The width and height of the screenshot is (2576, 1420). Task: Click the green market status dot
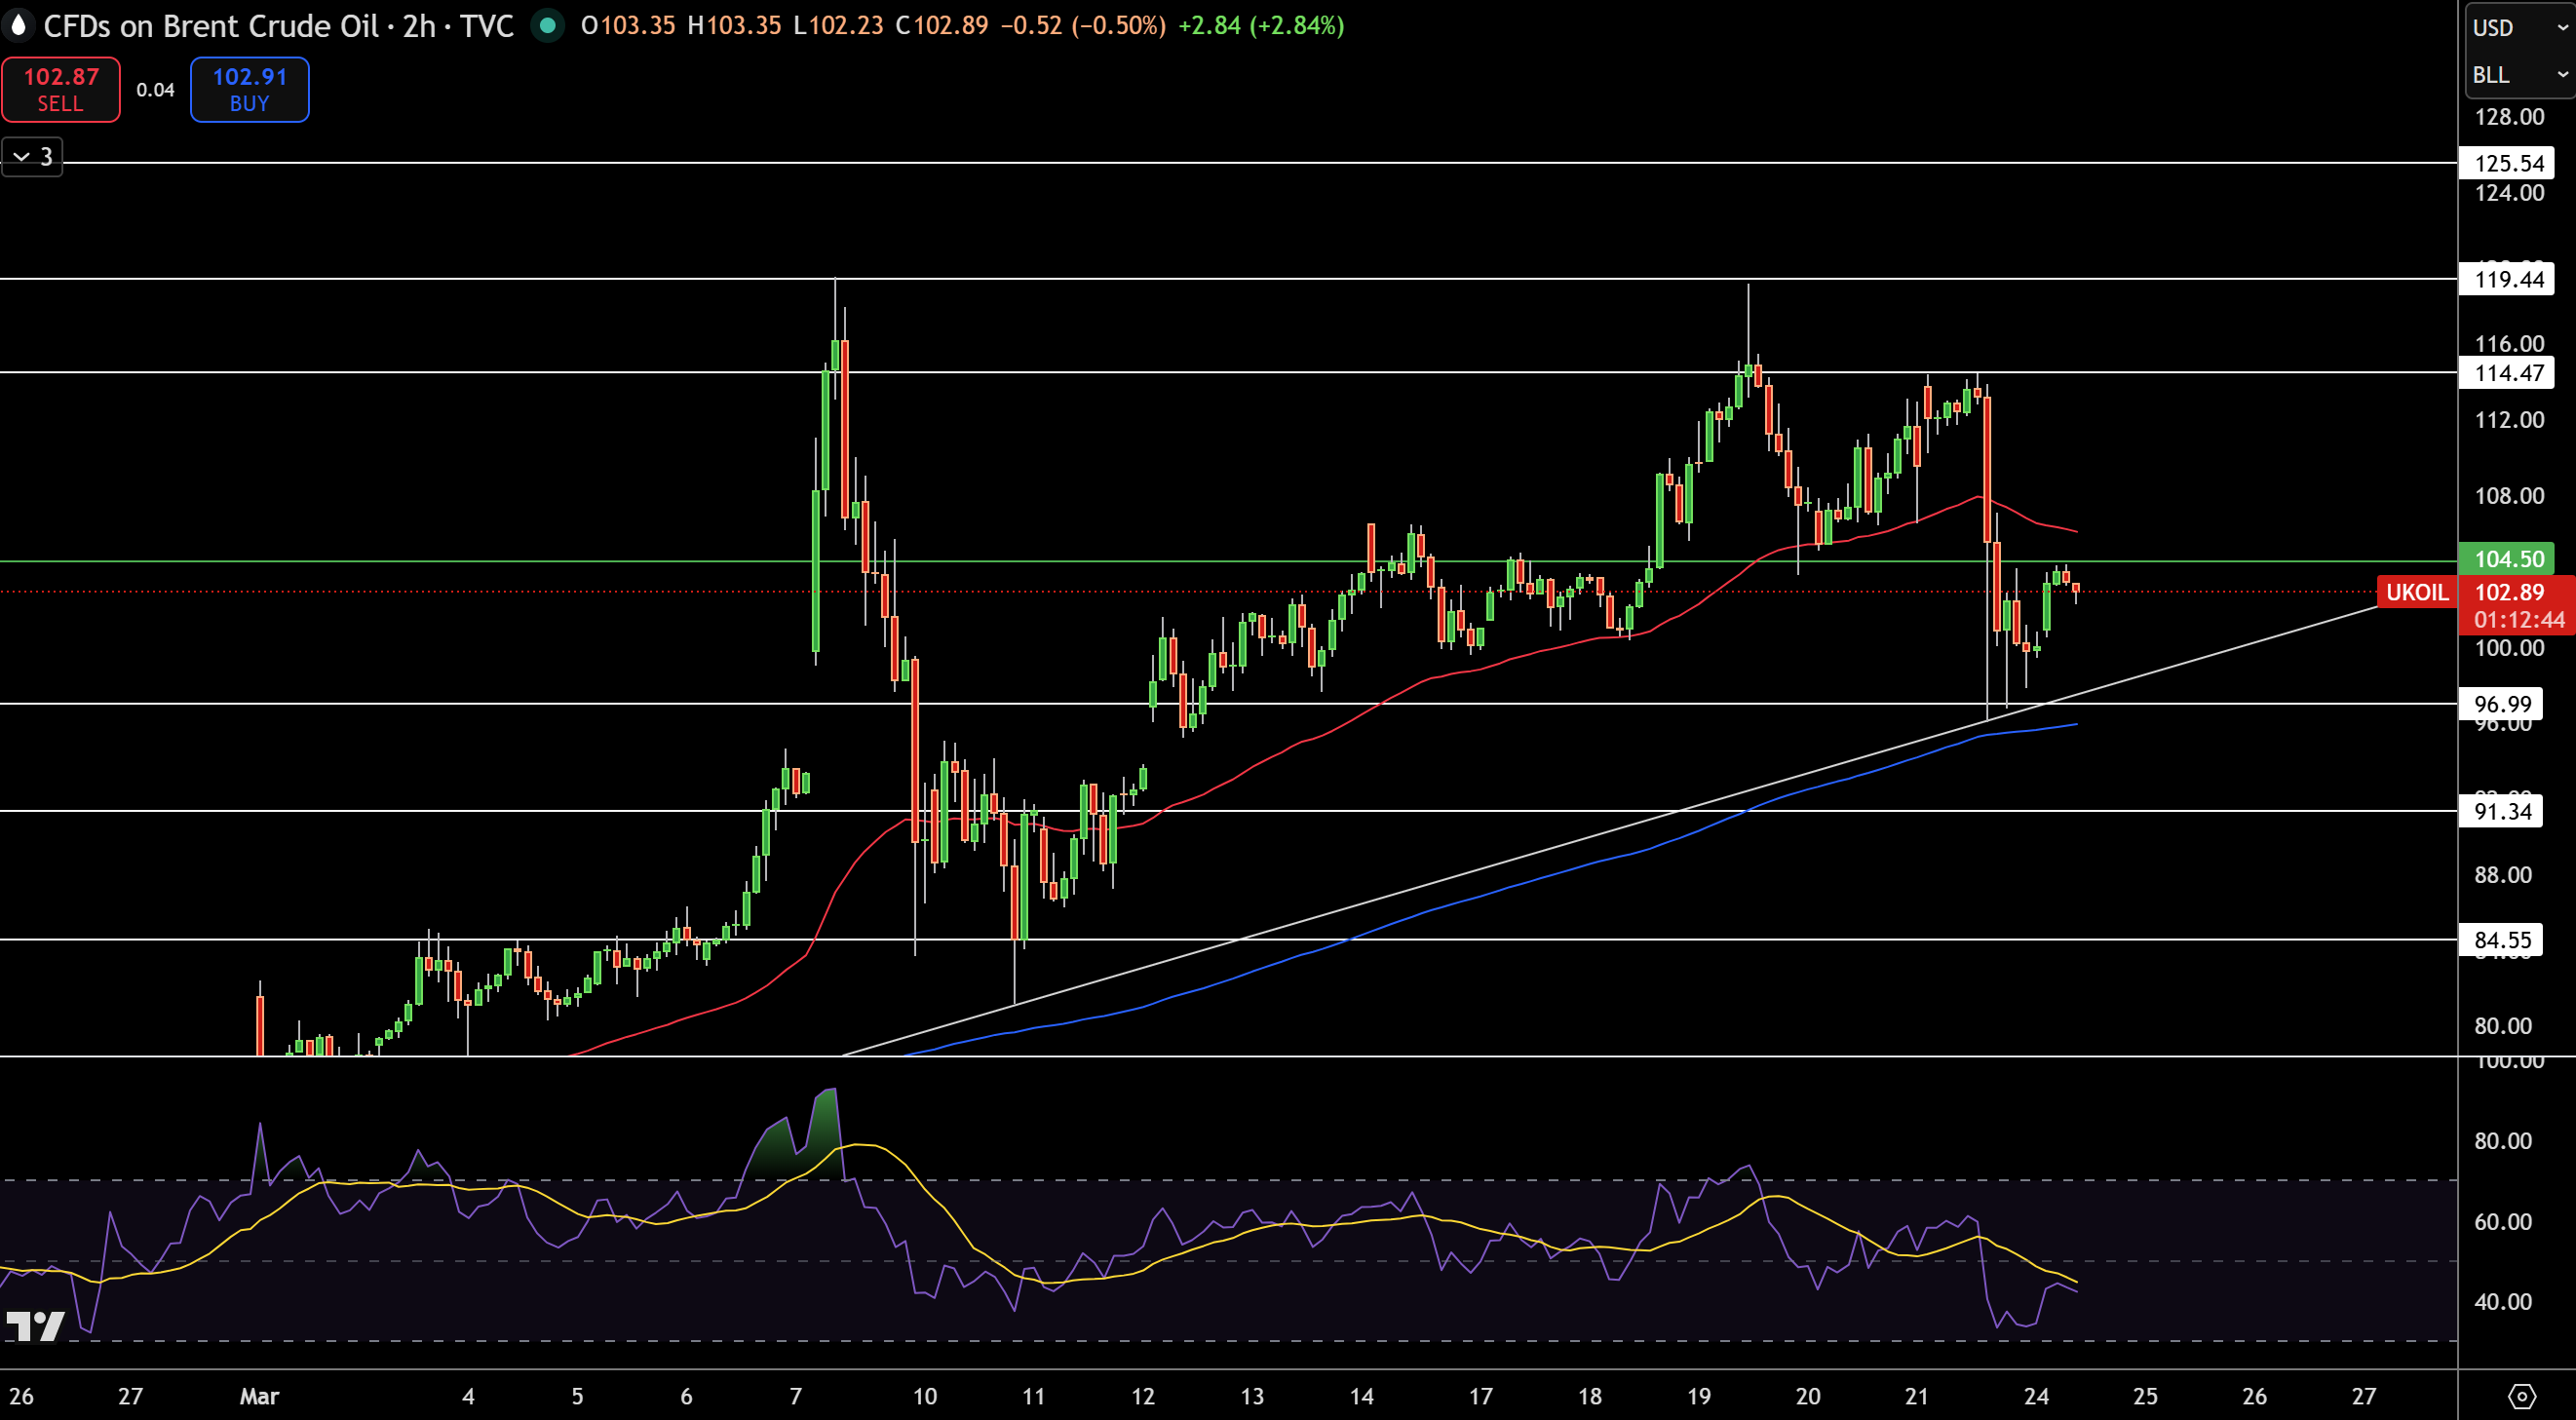[547, 25]
